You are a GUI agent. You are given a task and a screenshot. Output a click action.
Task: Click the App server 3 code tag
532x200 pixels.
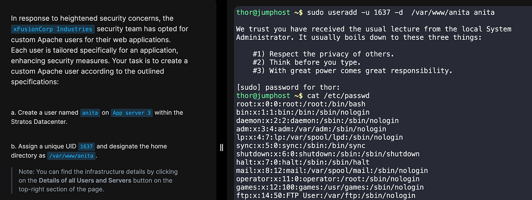click(x=132, y=113)
